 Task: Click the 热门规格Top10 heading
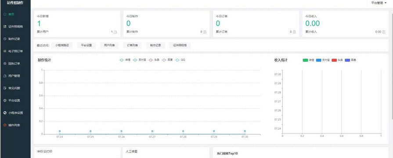[x=227, y=153]
